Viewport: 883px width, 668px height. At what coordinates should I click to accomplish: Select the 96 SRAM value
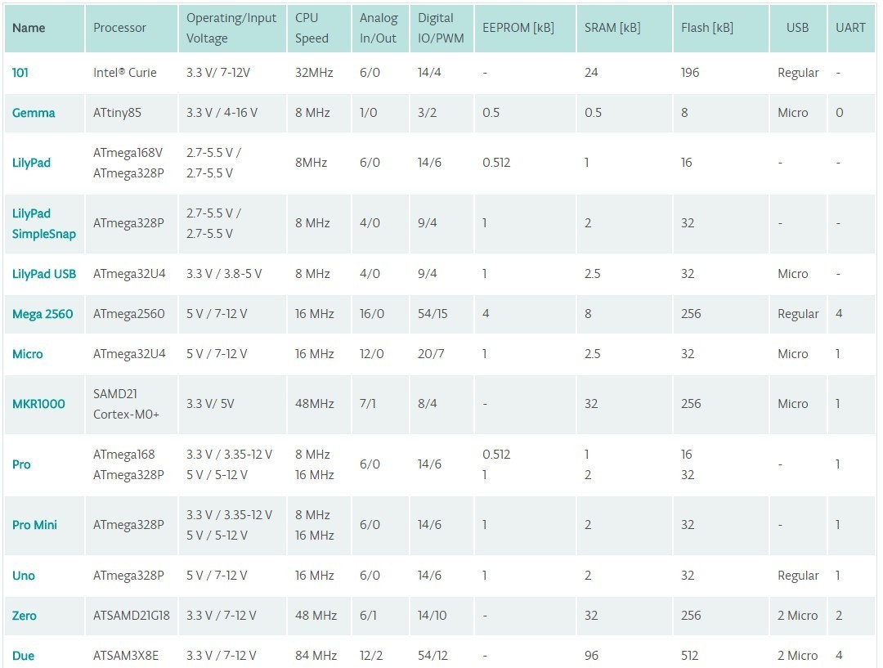click(x=591, y=656)
